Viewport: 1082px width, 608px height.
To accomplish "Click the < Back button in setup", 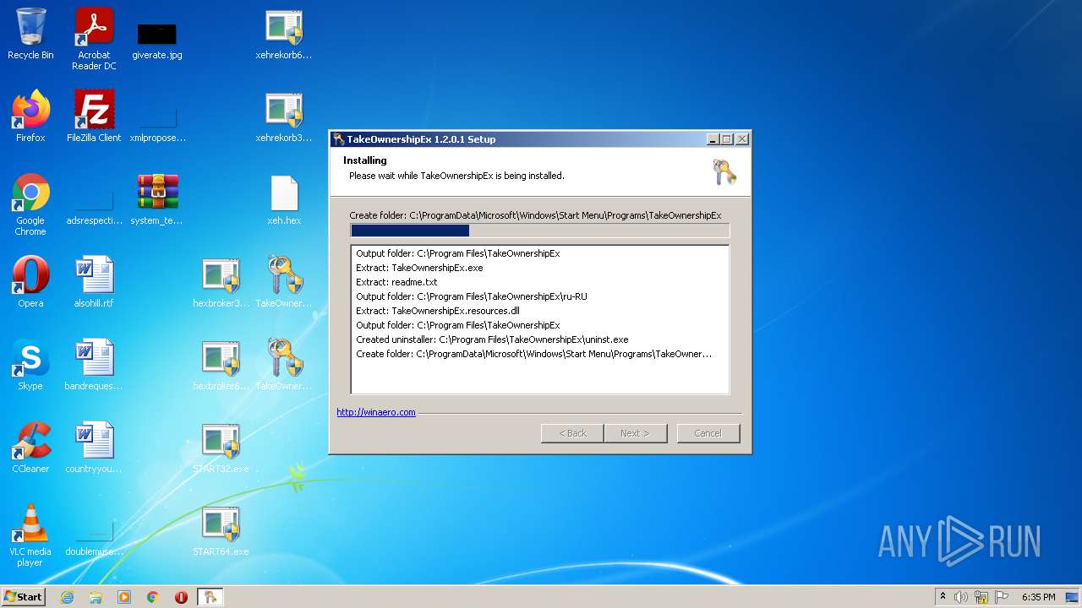I will (x=572, y=433).
